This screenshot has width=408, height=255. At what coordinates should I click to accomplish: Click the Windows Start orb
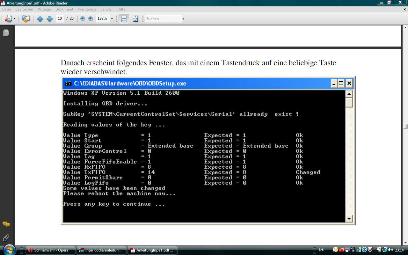click(9, 250)
